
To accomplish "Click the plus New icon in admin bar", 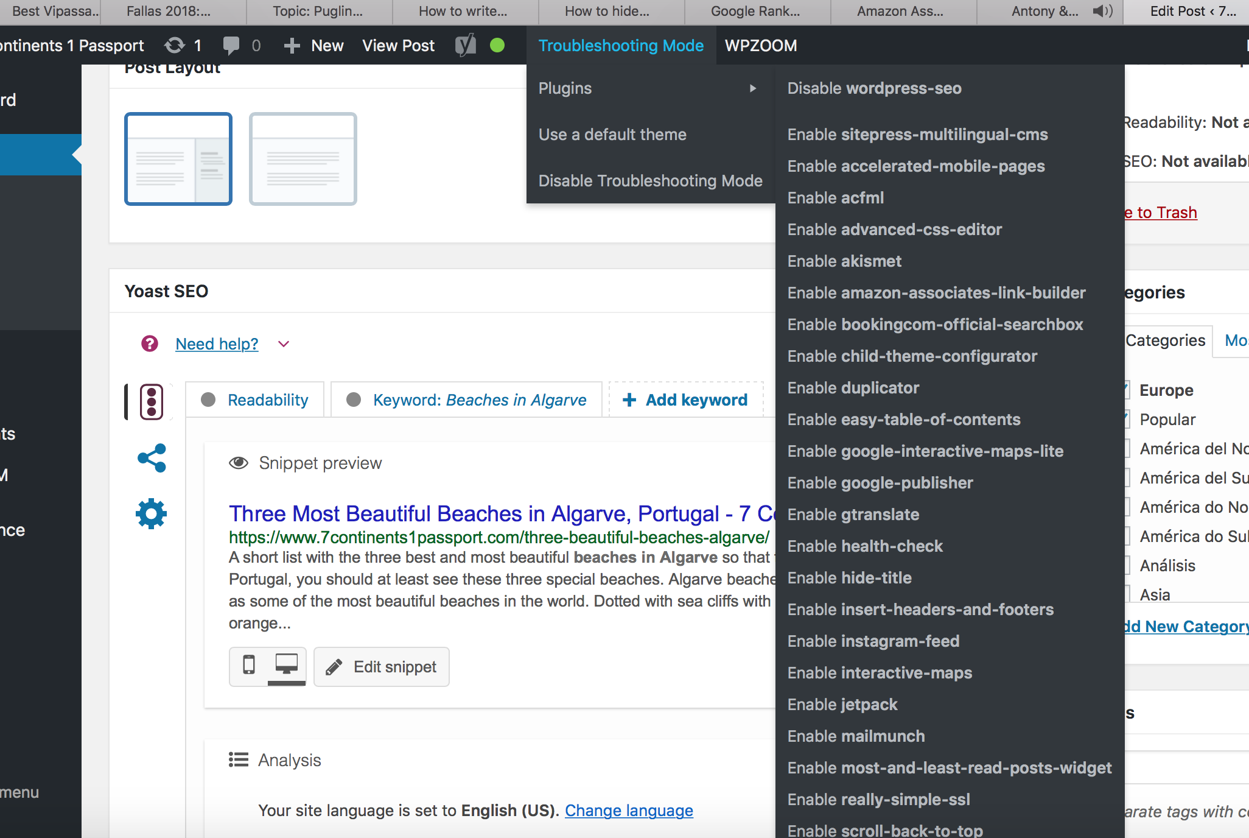I will (292, 46).
